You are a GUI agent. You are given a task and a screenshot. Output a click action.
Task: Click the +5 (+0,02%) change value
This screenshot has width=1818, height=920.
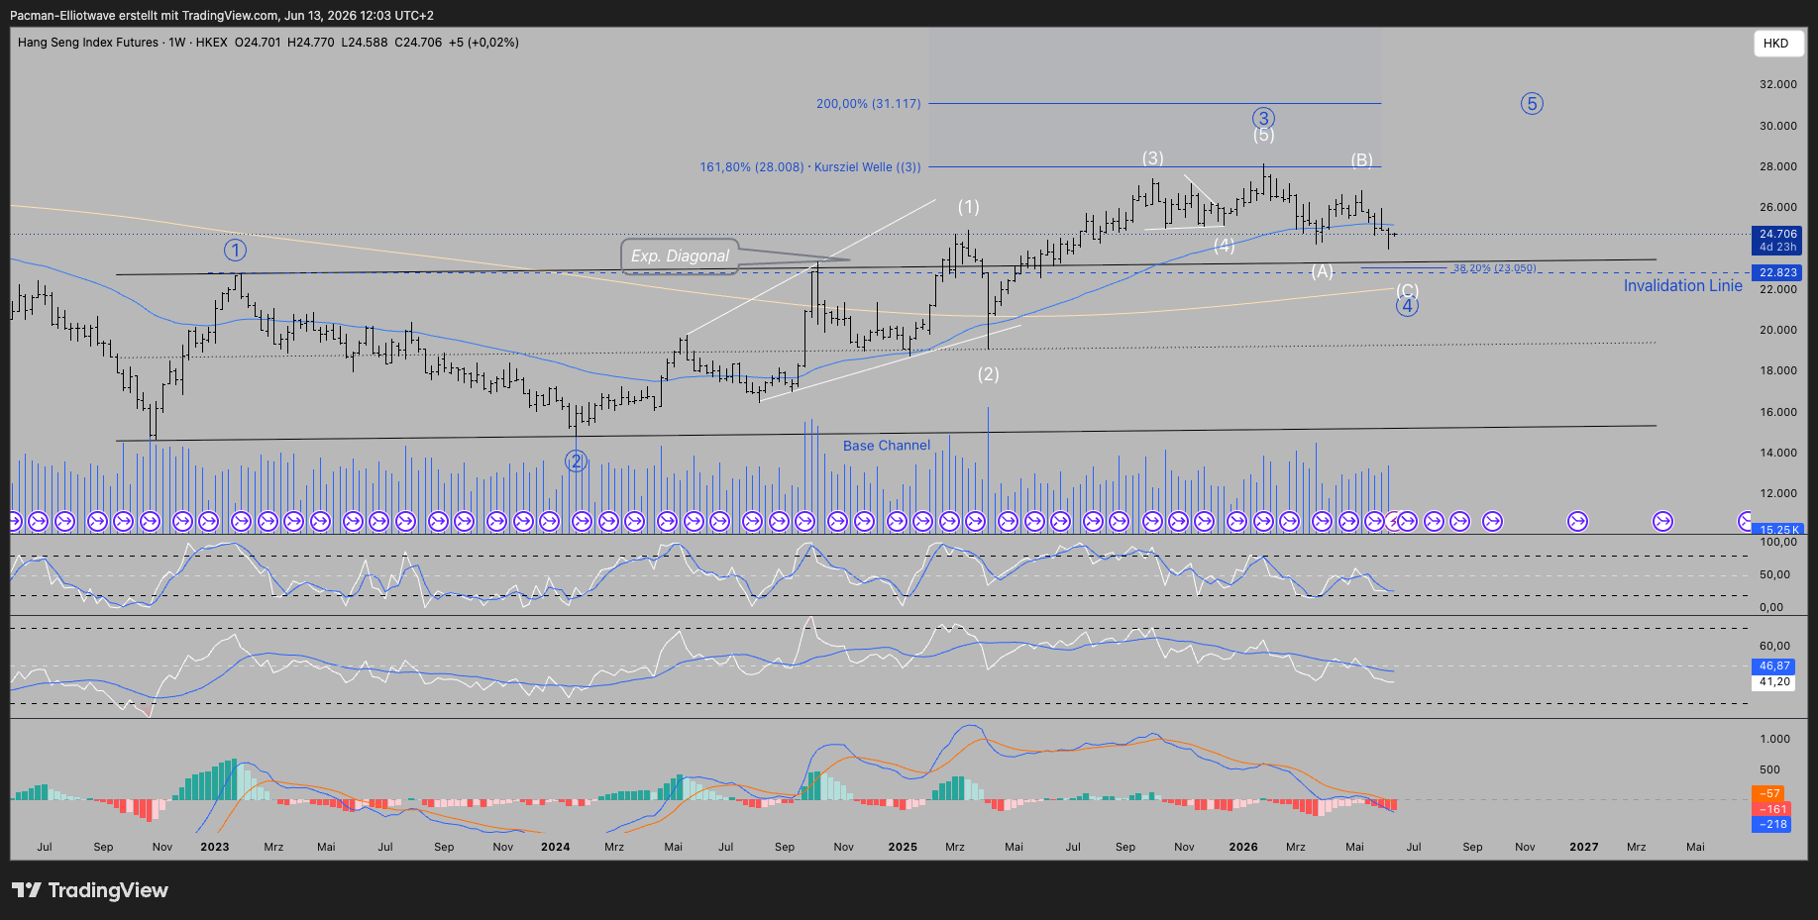pyautogui.click(x=483, y=43)
